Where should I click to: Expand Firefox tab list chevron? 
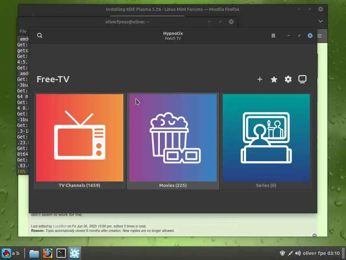(321, 21)
